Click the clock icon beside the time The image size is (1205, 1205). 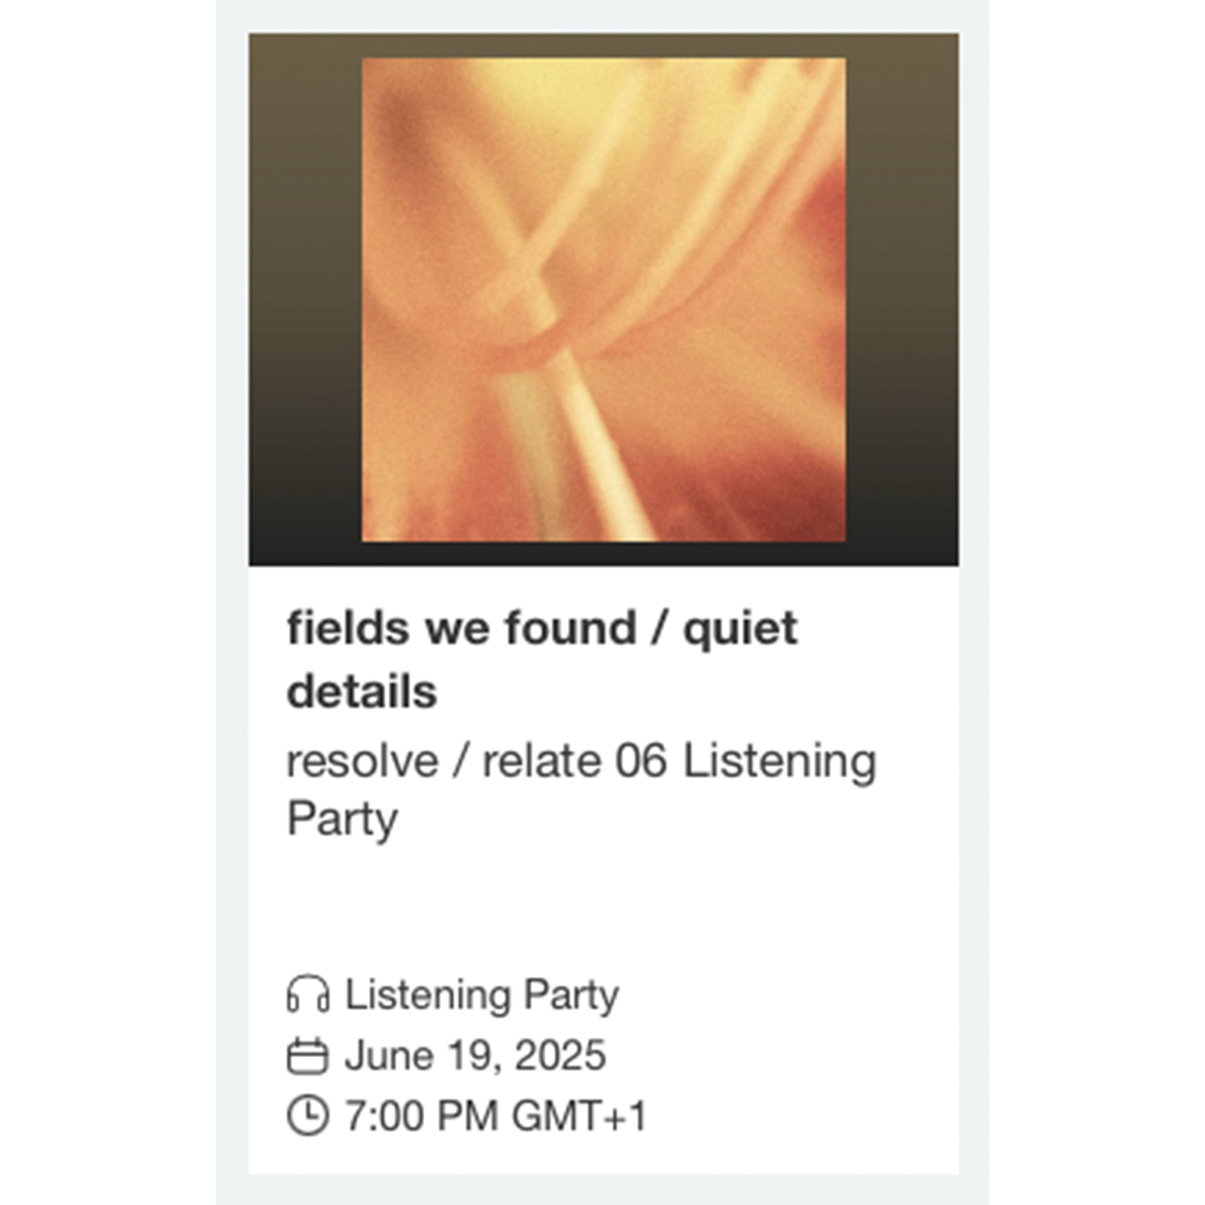click(307, 1116)
